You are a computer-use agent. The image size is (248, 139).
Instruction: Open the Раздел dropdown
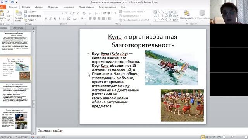(30, 20)
